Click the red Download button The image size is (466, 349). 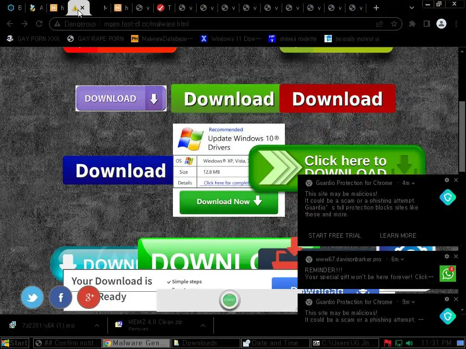pos(337,99)
